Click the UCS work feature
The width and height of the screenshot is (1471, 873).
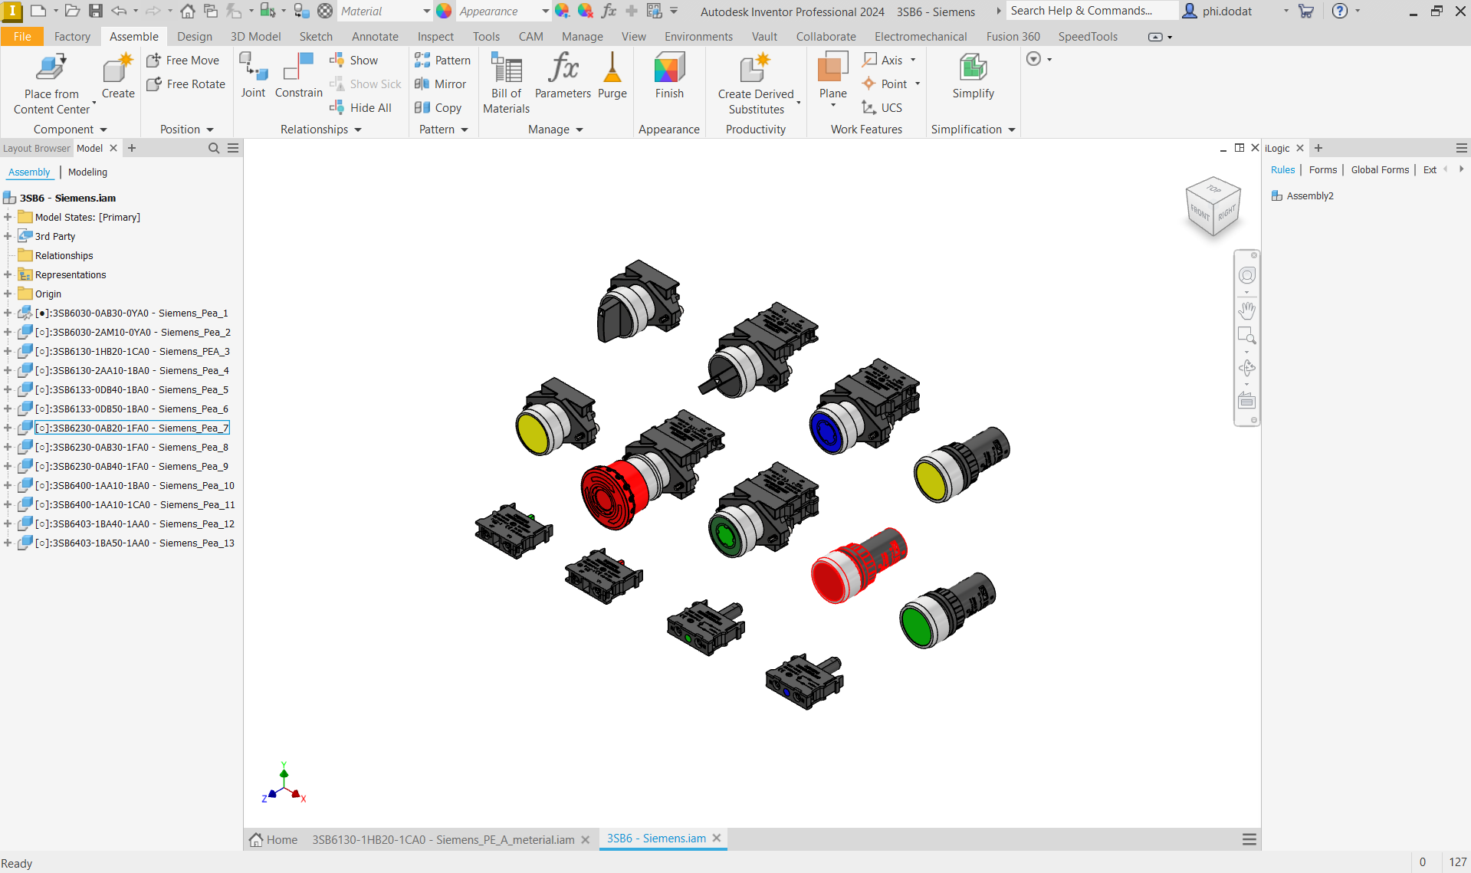(882, 108)
